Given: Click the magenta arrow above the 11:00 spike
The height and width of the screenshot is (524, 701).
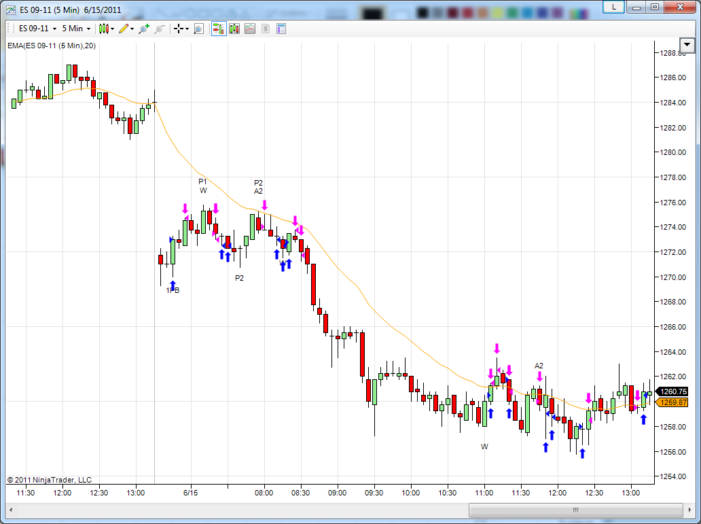Looking at the screenshot, I should click(x=497, y=348).
